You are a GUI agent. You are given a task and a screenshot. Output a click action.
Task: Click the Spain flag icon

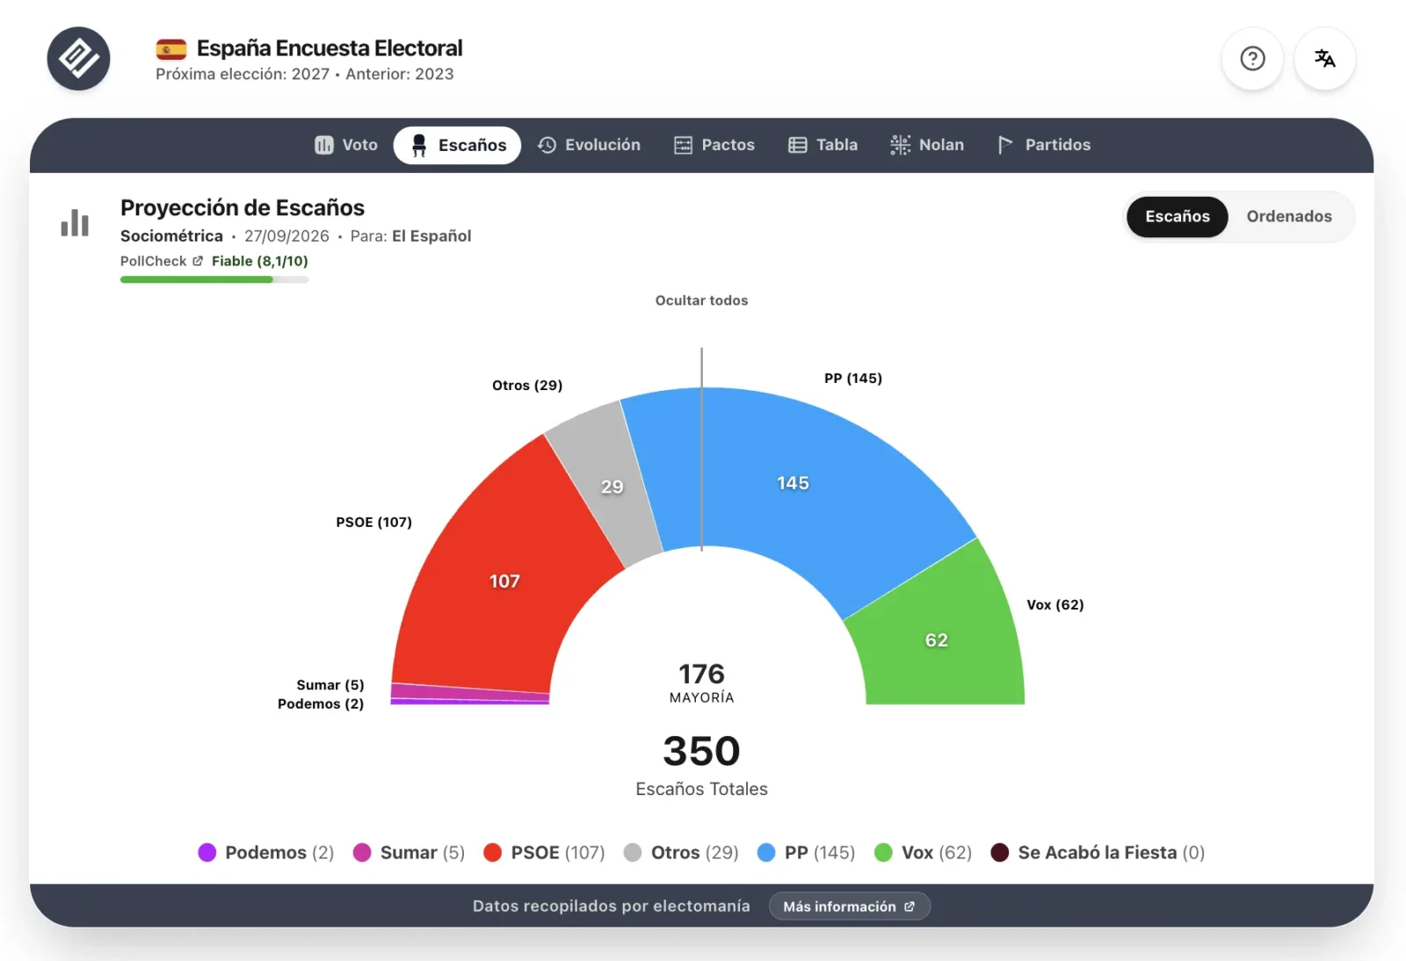pos(171,49)
